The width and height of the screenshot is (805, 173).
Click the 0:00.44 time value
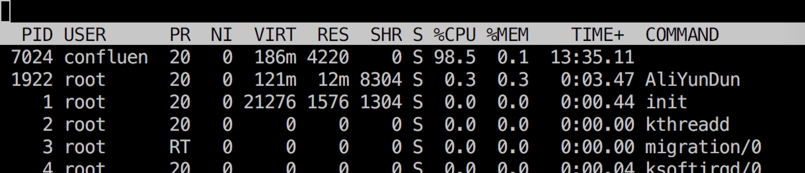click(597, 102)
